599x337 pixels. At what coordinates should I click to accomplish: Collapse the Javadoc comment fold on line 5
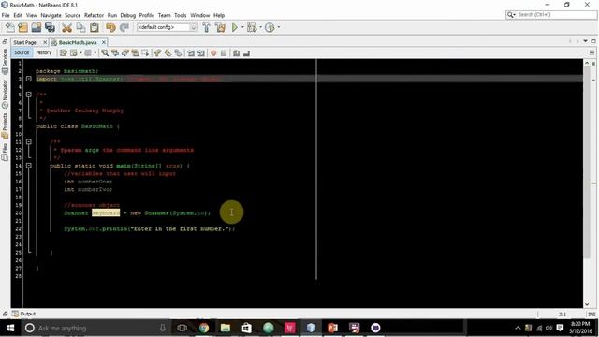pyautogui.click(x=29, y=95)
